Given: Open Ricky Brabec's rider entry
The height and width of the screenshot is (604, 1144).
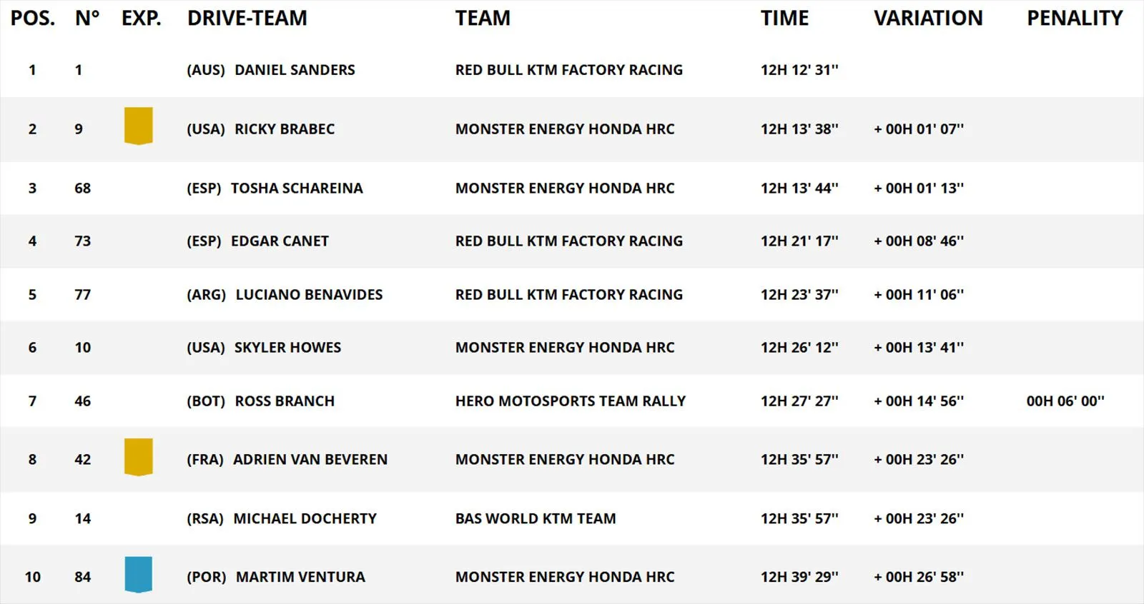Looking at the screenshot, I should pyautogui.click(x=285, y=129).
